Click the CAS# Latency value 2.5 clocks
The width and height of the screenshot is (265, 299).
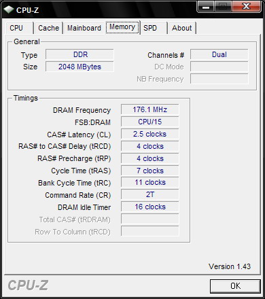[x=150, y=134]
